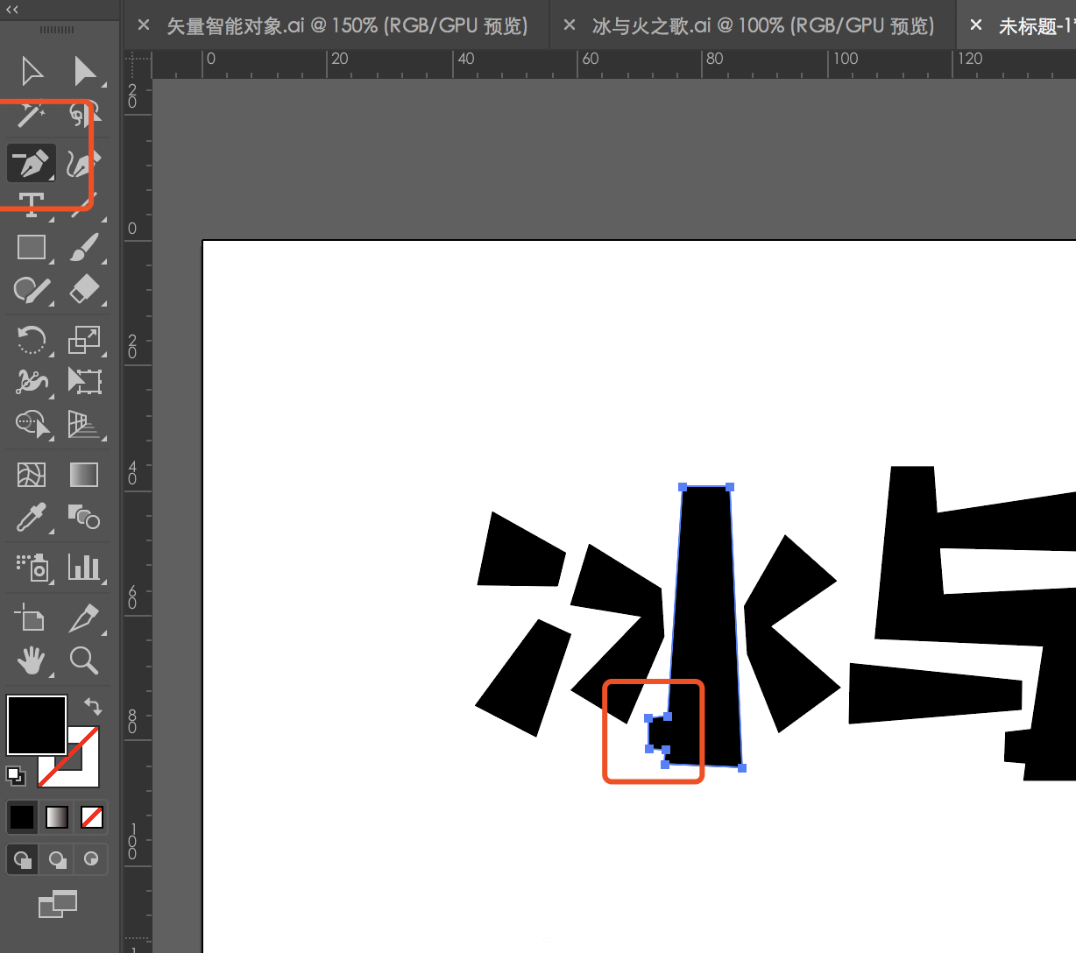Image resolution: width=1076 pixels, height=953 pixels.
Task: Open the change screen mode button
Action: point(58,903)
